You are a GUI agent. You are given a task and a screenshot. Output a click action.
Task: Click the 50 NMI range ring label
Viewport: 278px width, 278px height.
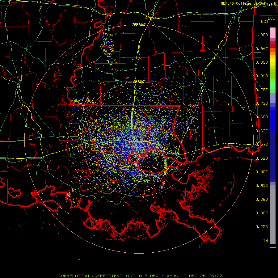(x=139, y=82)
